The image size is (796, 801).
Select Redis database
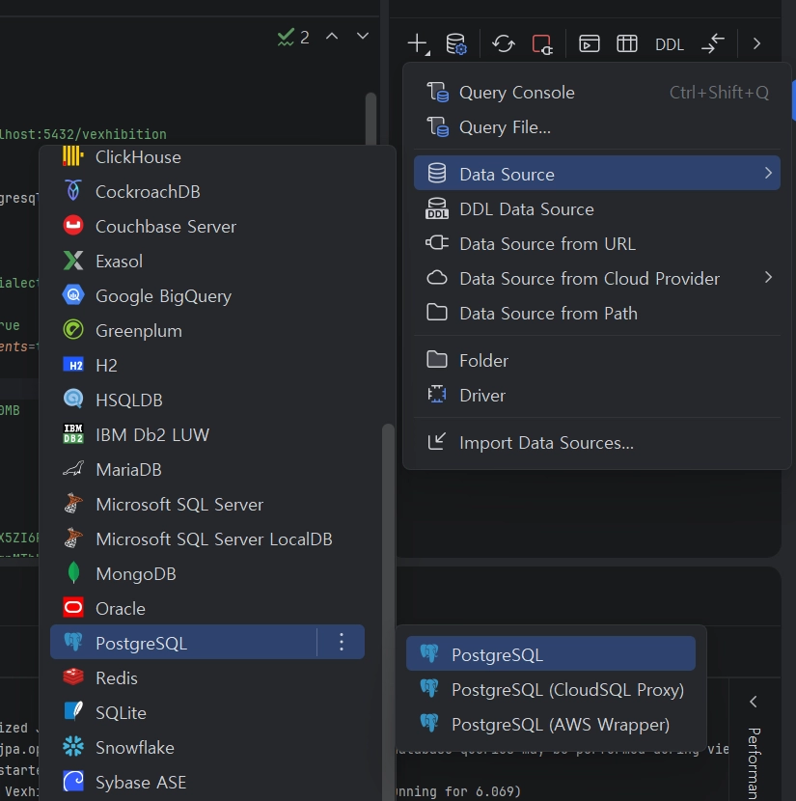tap(207, 677)
